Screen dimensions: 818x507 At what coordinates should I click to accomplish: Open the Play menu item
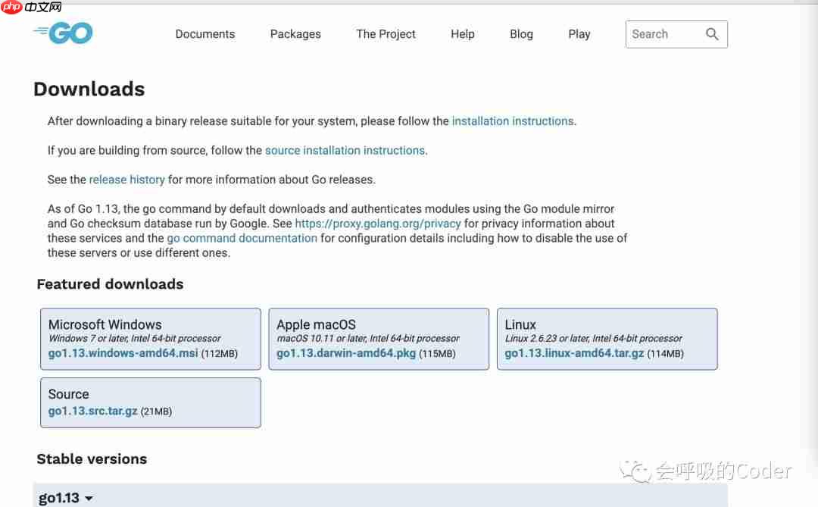(x=579, y=34)
